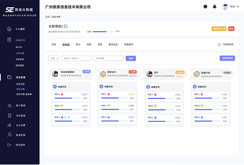This screenshot has height=165, width=244.
Task: Click red flame icon on 任务1 in 项目前期调研
Action: coord(62,94)
